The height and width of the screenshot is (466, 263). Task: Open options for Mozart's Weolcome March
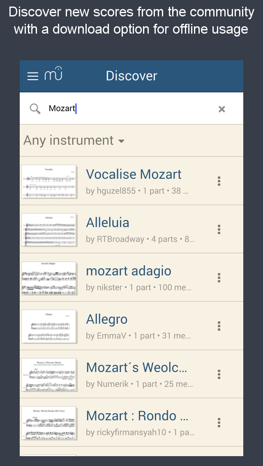point(219,375)
